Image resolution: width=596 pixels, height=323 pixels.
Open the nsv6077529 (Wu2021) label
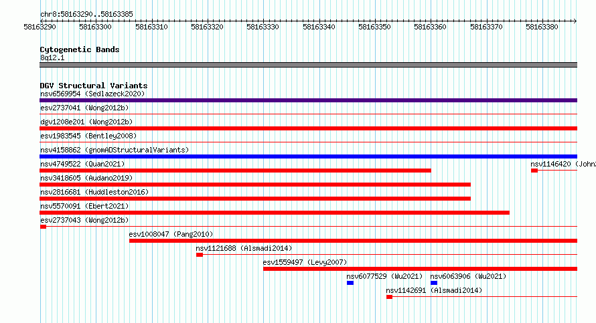(384, 276)
